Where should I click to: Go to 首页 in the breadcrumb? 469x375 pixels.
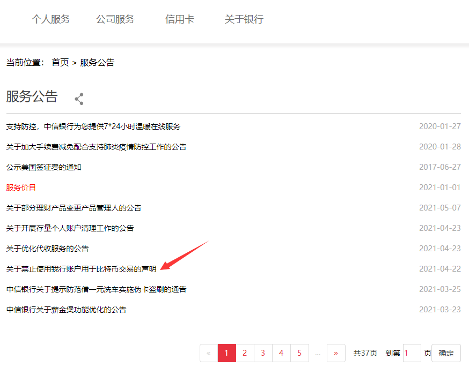[x=60, y=62]
